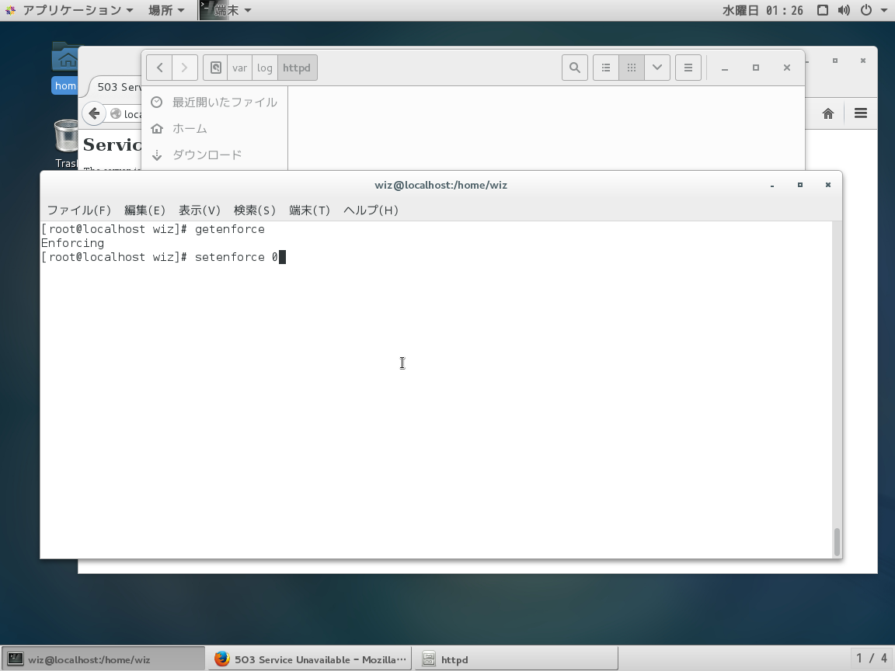
Task: Open terminal 編集(E) menu
Action: (x=145, y=210)
